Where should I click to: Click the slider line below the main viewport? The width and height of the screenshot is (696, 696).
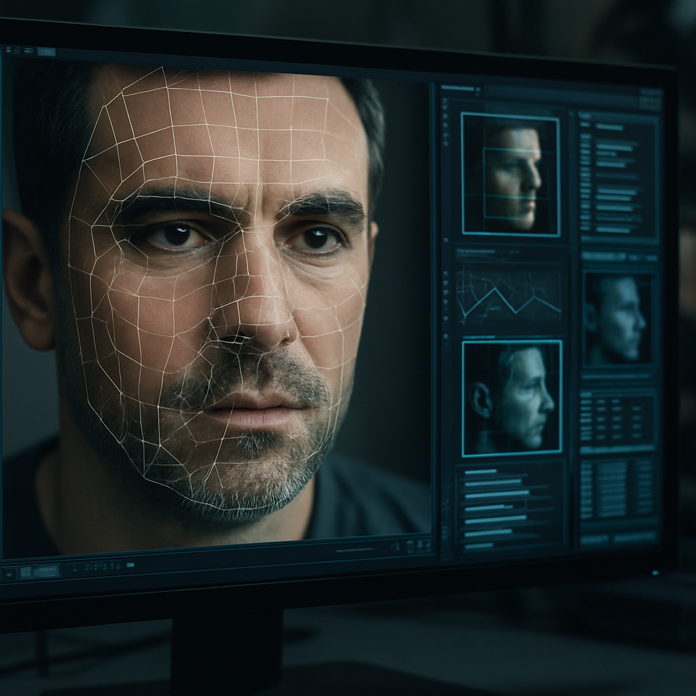(x=355, y=551)
